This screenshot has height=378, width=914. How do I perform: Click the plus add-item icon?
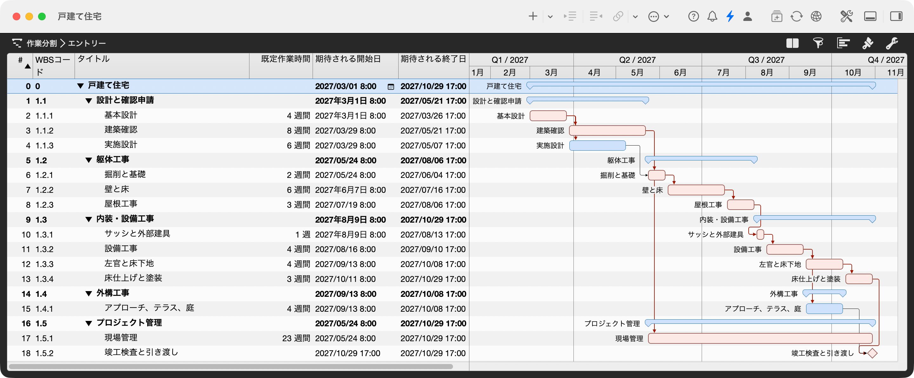[x=533, y=16]
